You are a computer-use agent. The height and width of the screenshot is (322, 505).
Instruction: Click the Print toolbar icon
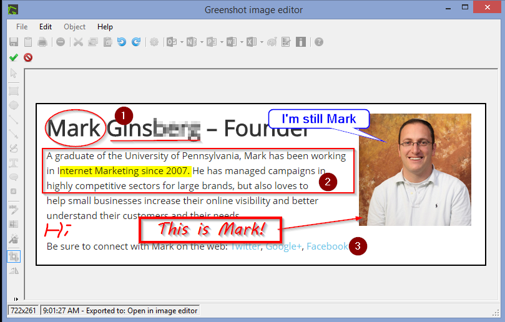42,42
